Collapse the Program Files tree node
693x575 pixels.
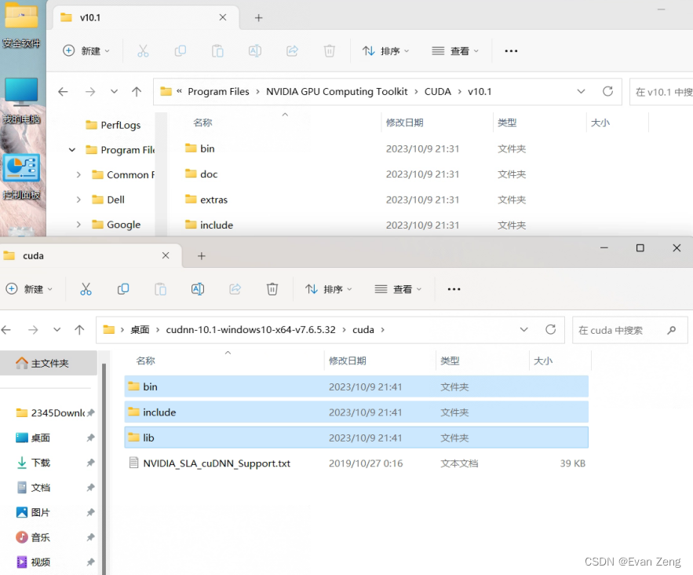[72, 150]
